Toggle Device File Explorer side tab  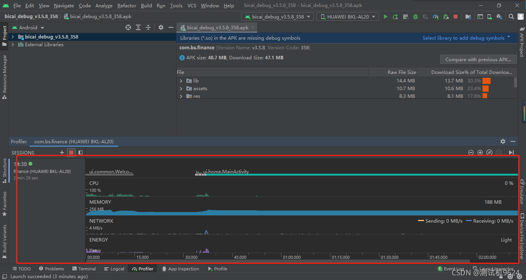coord(522,236)
